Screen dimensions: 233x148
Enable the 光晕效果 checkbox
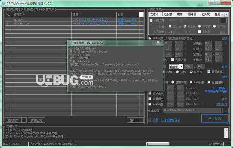point(172,59)
